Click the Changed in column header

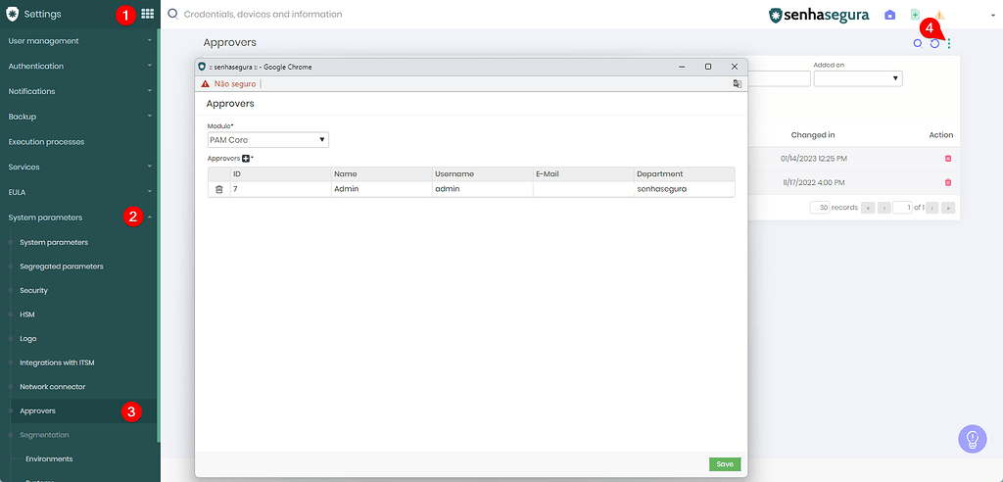tap(812, 135)
